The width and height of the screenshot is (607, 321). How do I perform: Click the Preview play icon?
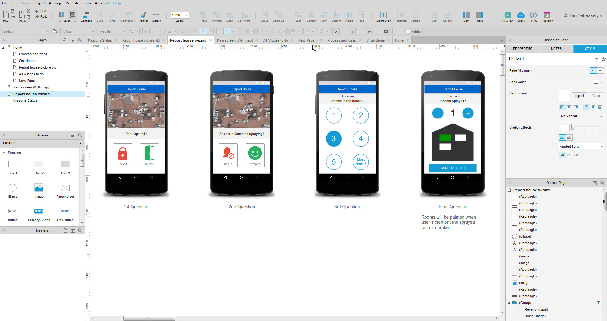[507, 15]
